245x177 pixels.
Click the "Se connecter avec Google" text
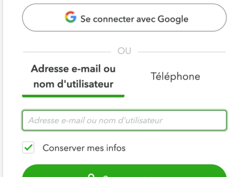134,19
